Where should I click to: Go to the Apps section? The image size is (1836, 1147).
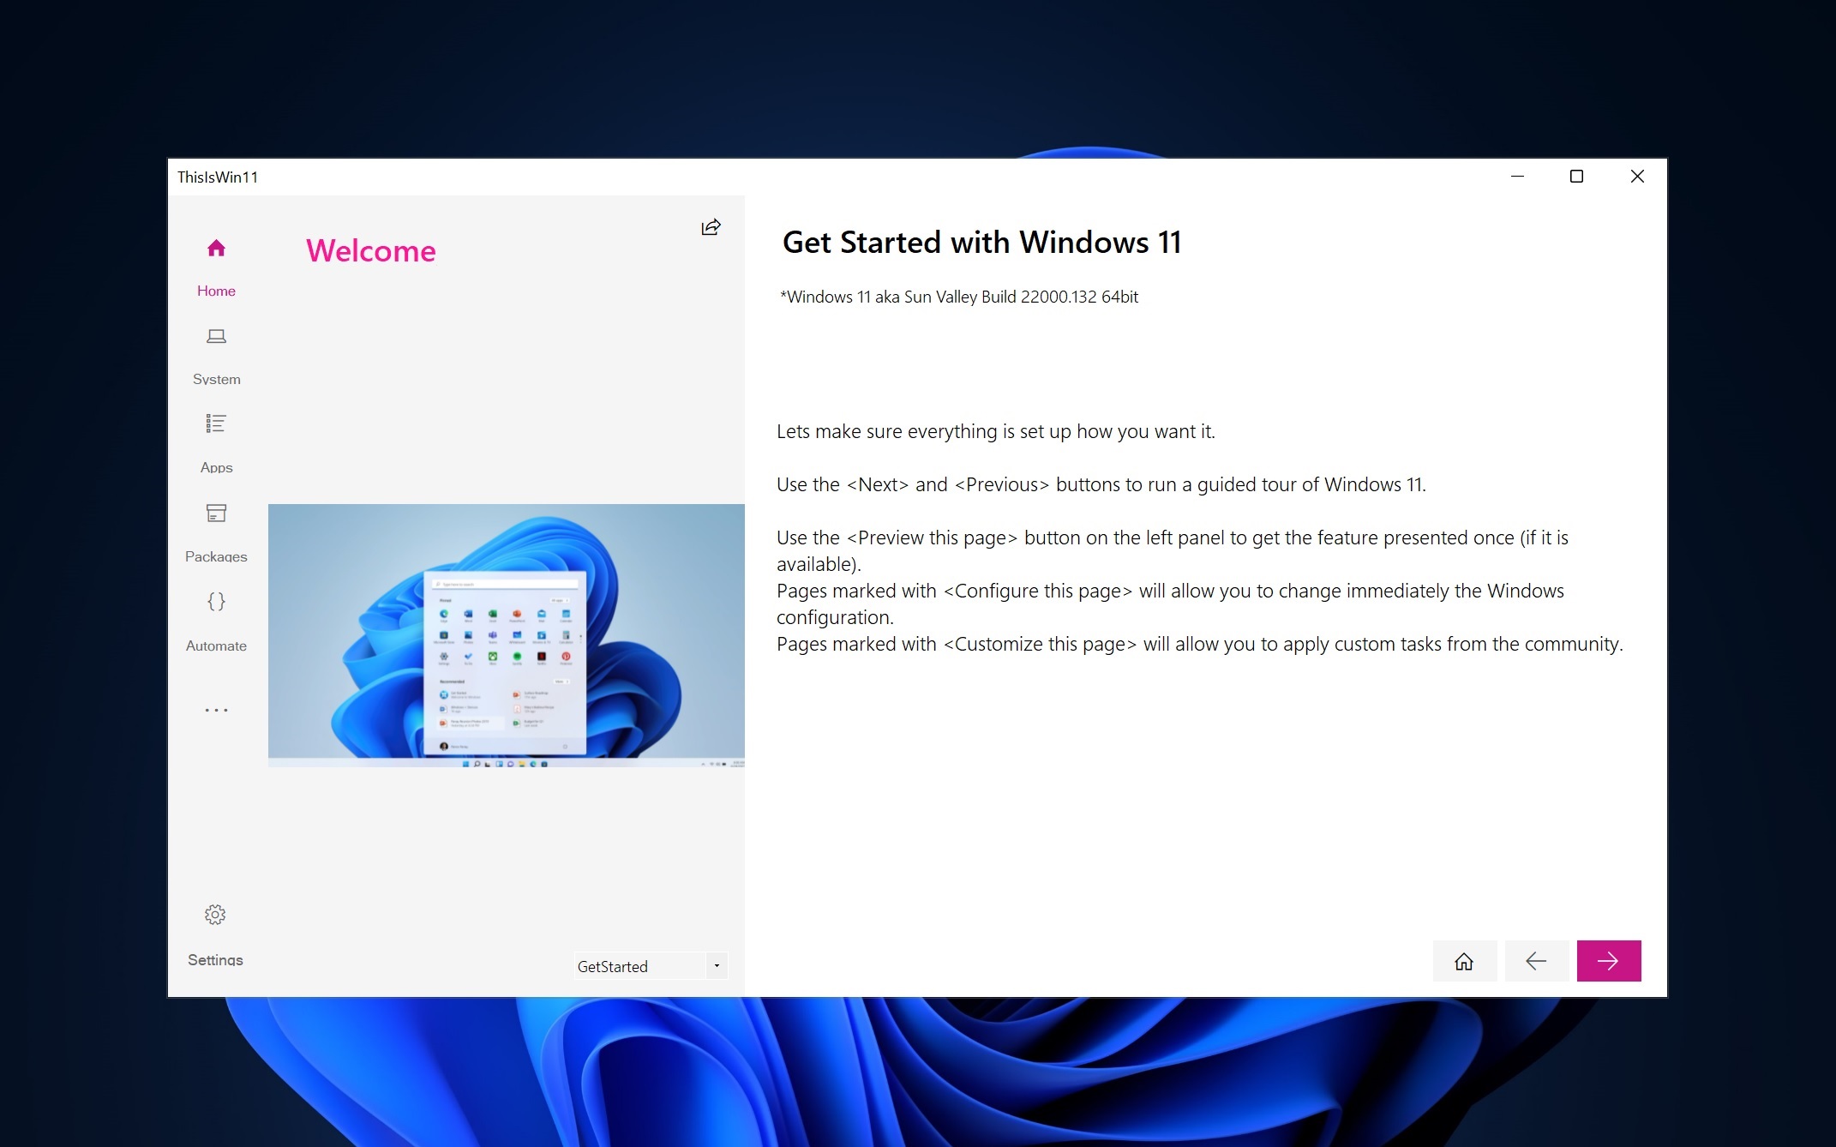click(216, 444)
